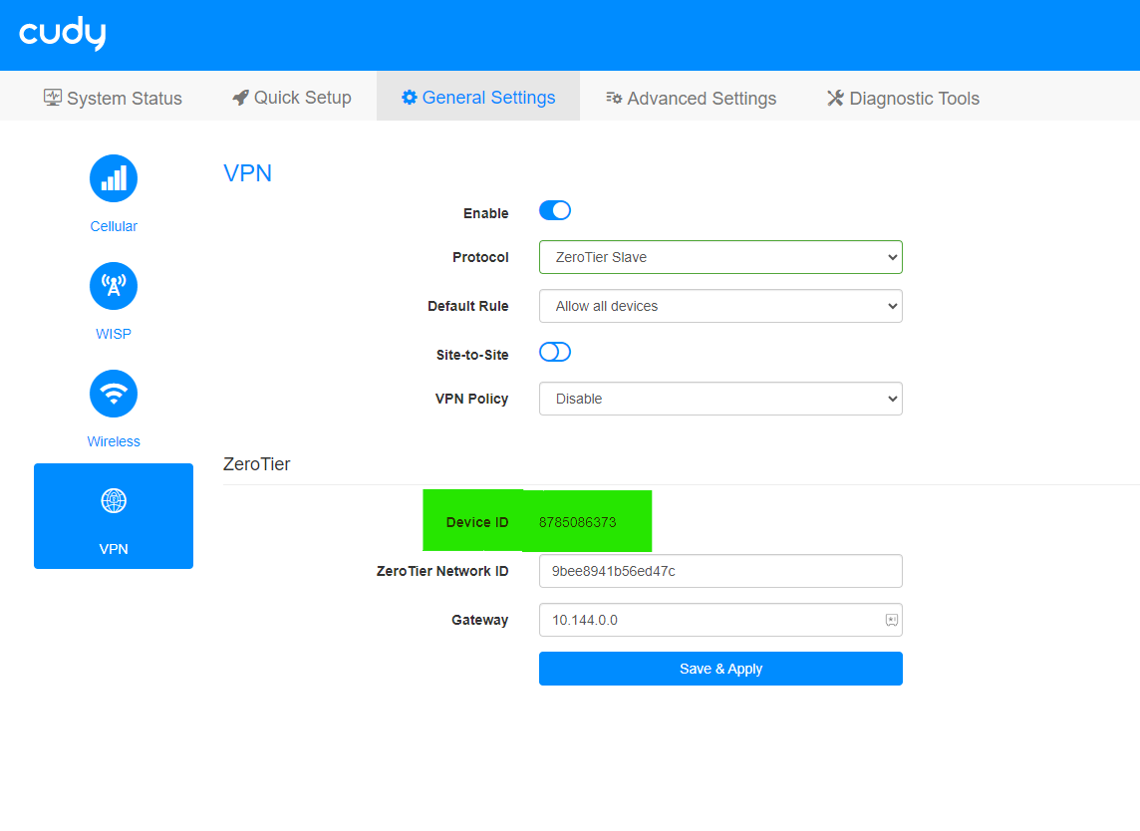Click the General Settings gear icon
The height and width of the screenshot is (831, 1140).
(x=410, y=98)
